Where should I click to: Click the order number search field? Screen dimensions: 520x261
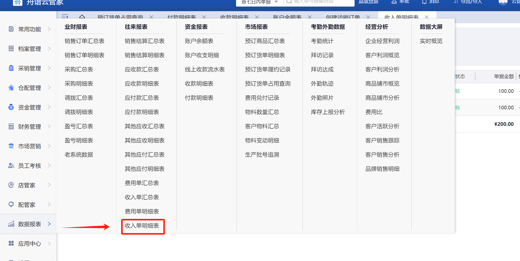click(x=320, y=2)
